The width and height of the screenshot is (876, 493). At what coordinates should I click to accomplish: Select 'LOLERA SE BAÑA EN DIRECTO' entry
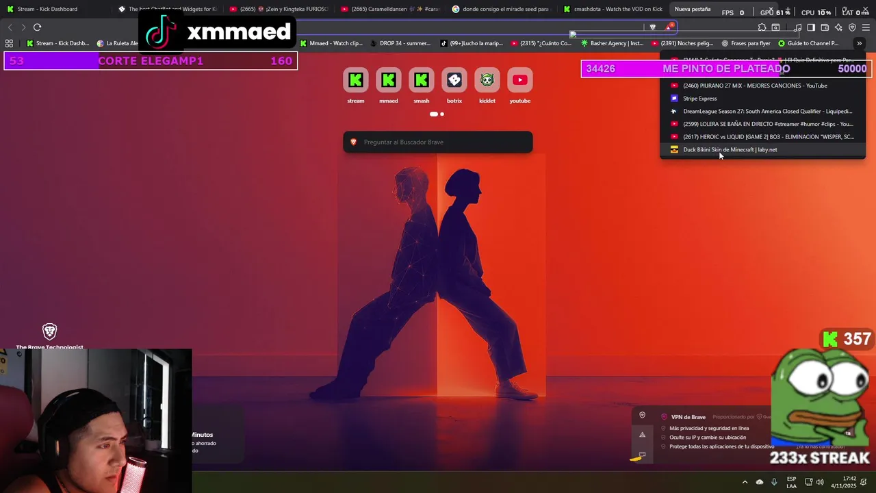tap(762, 124)
